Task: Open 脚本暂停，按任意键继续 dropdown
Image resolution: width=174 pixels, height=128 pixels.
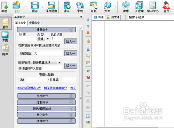Action: (x=60, y=62)
